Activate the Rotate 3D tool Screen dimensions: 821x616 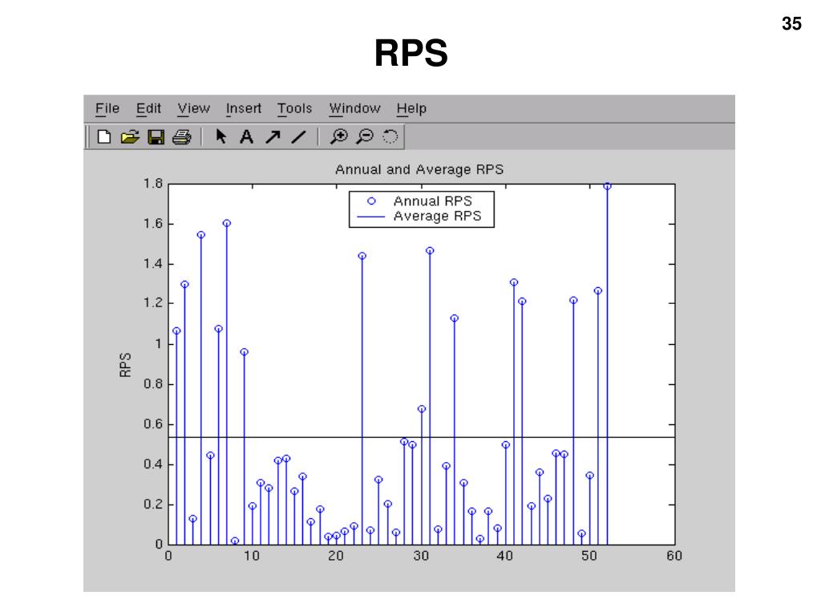[390, 136]
